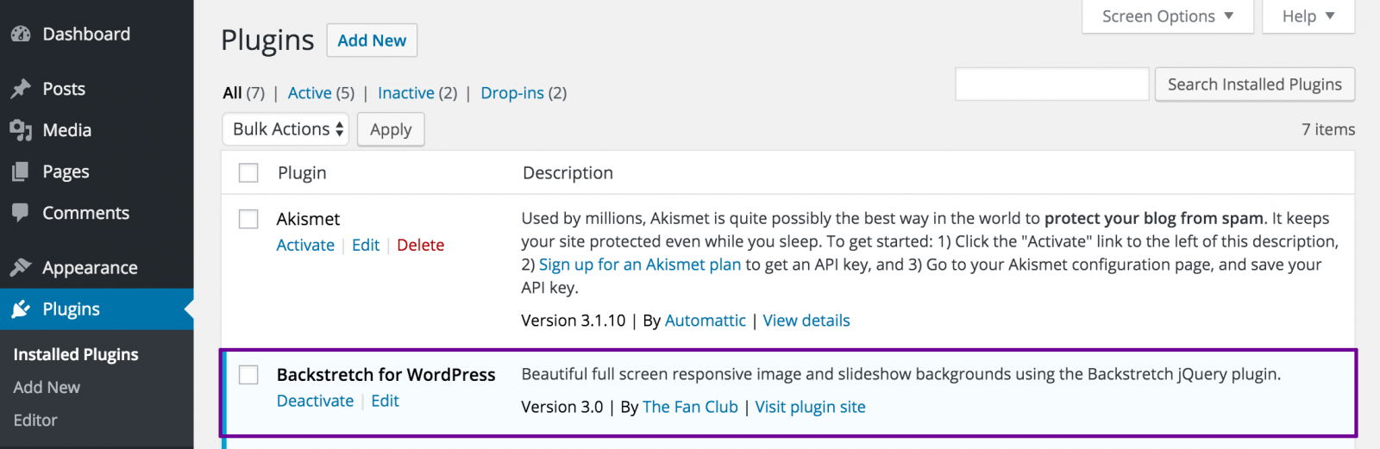Tick the Akismet plugin checkbox

248,219
